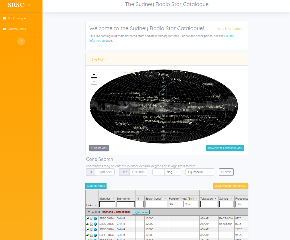The width and height of the screenshot is (290, 240).
Task: Click the cone search radius field
Action: (158, 172)
